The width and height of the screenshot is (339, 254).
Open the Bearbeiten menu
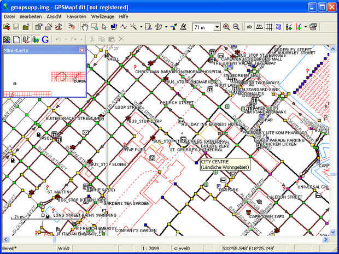[x=31, y=16]
